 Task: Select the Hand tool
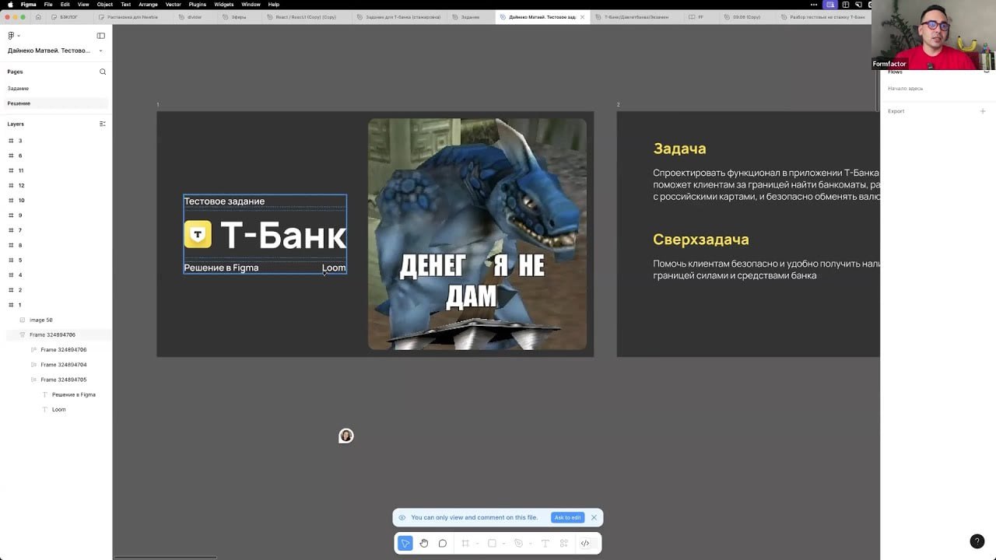(x=424, y=543)
